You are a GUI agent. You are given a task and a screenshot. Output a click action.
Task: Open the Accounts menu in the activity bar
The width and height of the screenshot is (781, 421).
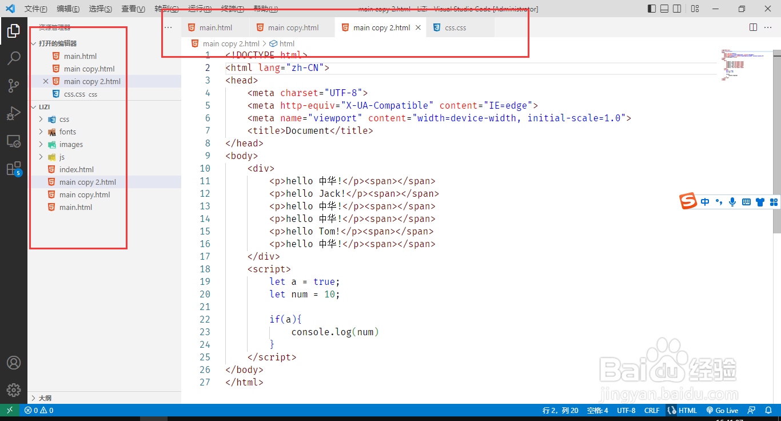(x=14, y=363)
